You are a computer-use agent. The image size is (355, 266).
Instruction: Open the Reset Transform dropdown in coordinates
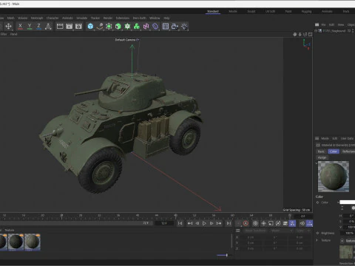point(255,231)
